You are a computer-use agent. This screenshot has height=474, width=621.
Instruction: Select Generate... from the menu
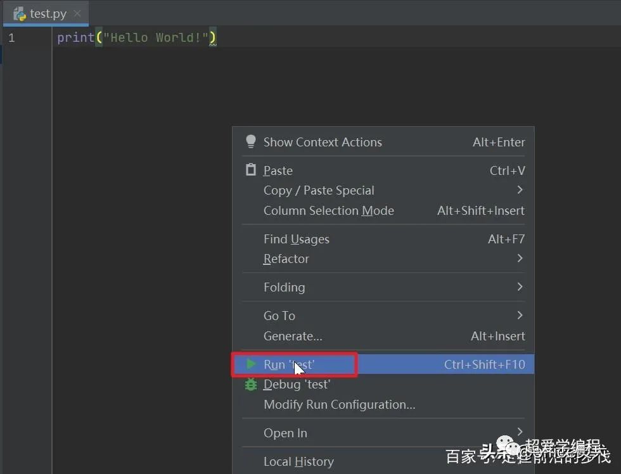[383, 336]
